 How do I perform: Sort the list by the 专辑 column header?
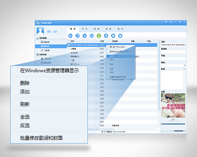(132, 41)
